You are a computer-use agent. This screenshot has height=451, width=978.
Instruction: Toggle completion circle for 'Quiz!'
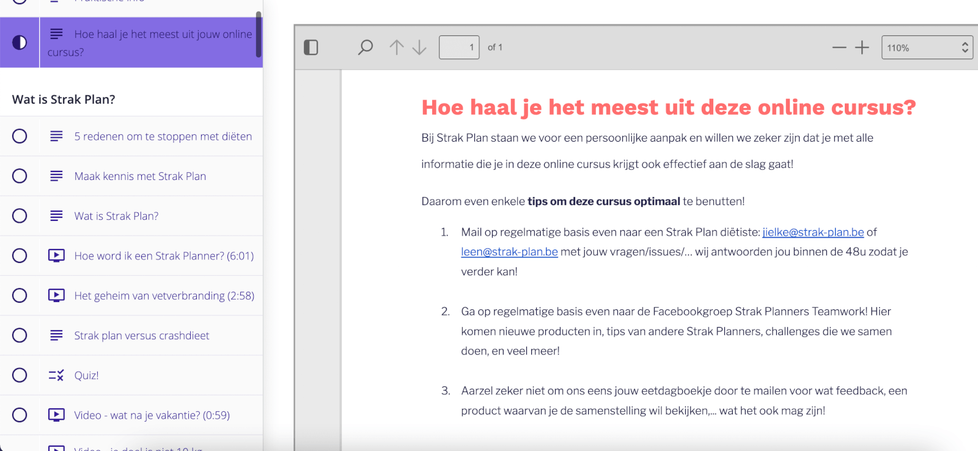[x=20, y=375]
